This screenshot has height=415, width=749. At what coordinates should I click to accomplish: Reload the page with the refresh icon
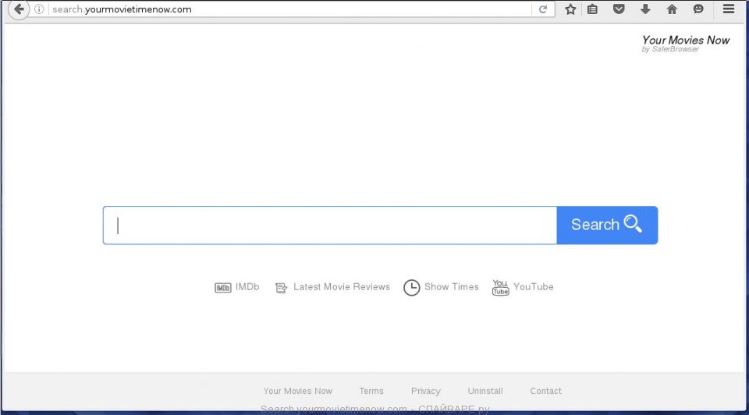tap(543, 9)
